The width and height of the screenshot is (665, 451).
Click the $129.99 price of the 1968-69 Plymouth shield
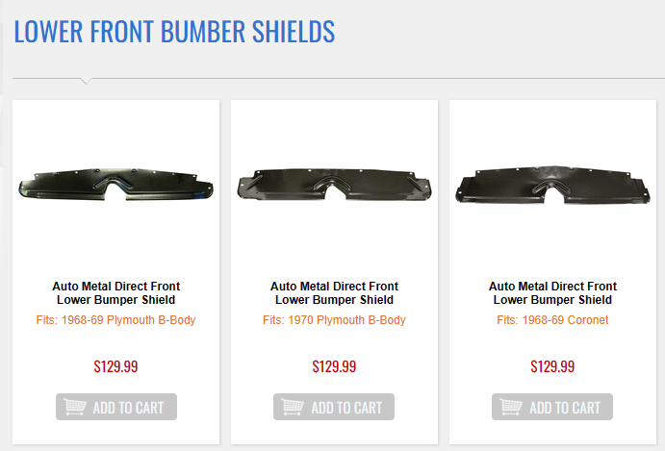(116, 366)
